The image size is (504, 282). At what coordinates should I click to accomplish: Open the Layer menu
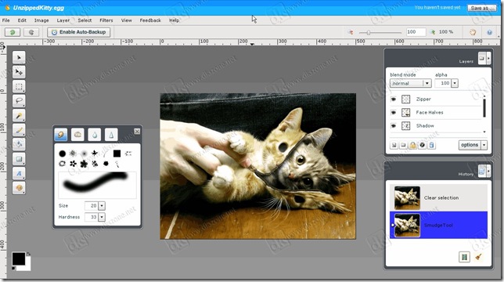(63, 20)
